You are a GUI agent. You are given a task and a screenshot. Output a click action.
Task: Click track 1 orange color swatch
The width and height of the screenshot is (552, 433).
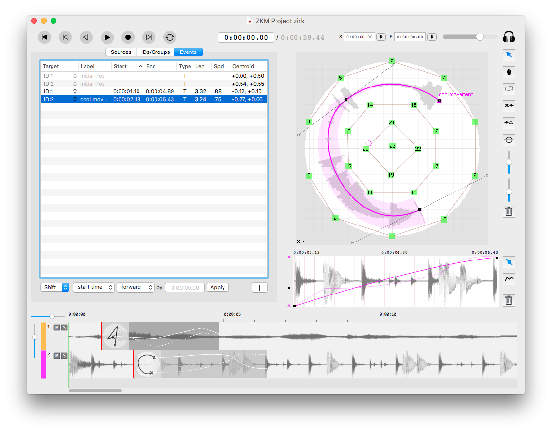pos(44,336)
